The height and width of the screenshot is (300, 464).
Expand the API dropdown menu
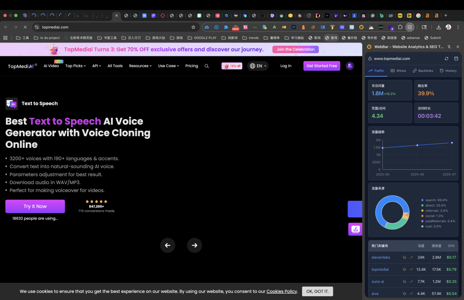tap(97, 66)
